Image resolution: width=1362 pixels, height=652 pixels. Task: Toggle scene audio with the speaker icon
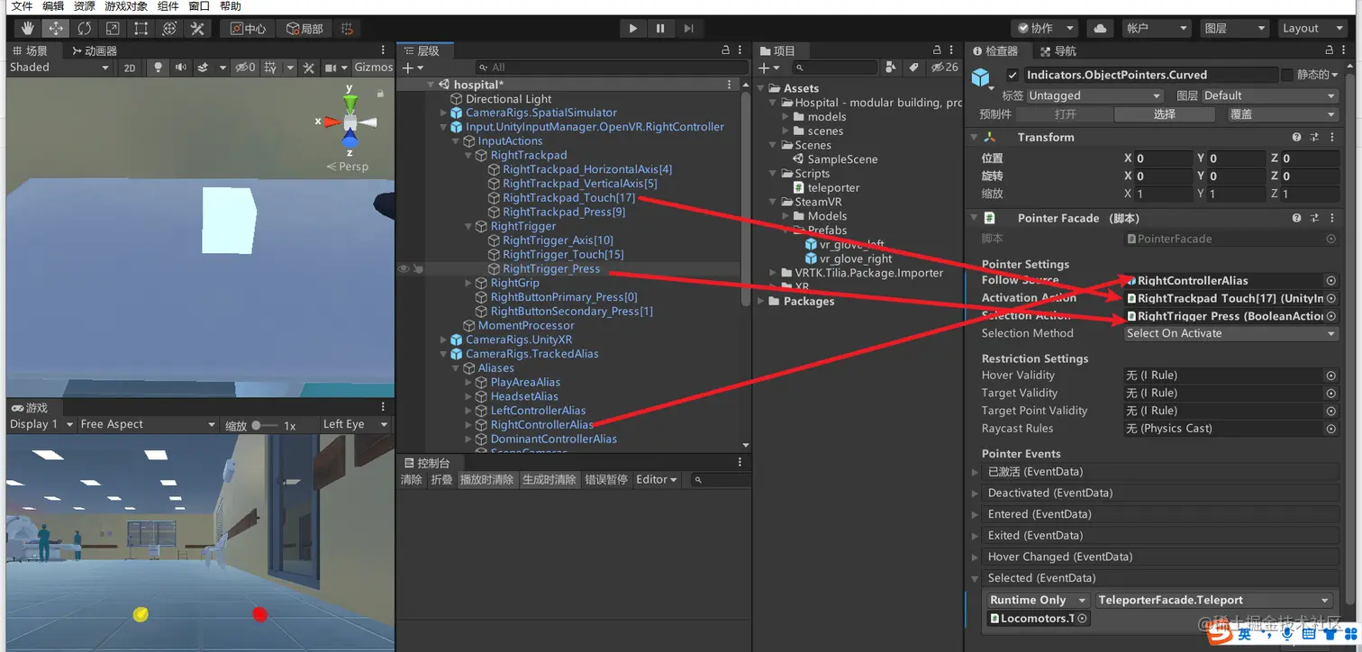(181, 68)
